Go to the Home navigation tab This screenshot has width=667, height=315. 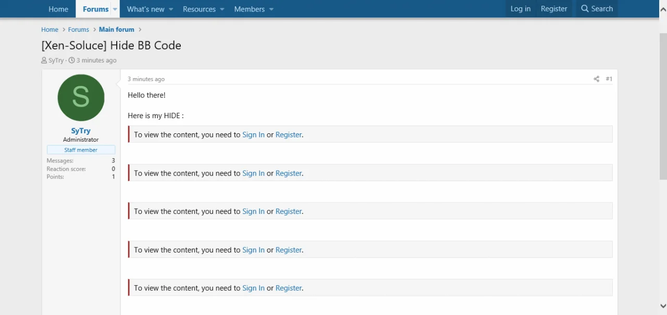click(x=58, y=9)
